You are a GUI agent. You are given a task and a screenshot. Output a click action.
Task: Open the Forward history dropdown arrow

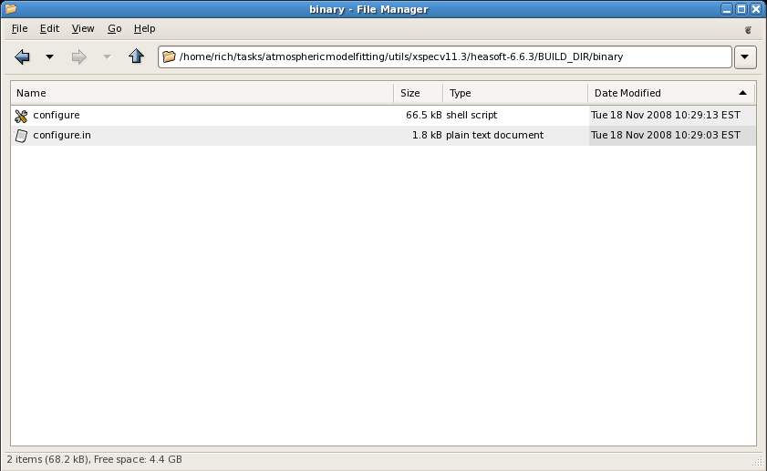(107, 56)
